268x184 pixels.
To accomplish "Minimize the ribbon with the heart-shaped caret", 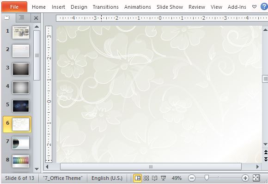I will (254, 7).
